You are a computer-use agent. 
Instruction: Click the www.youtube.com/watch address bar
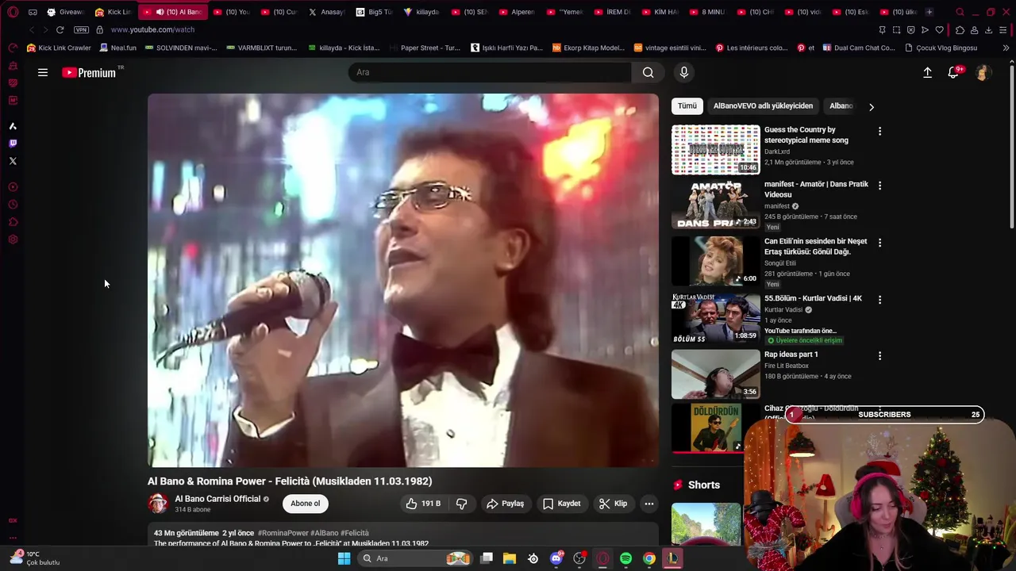pos(152,29)
